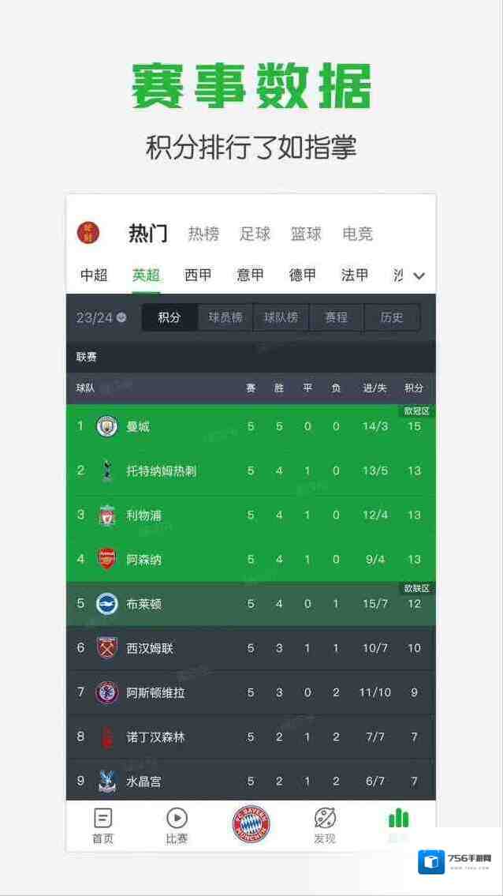
Task: Tap the Bayern Munich center logo
Action: click(251, 824)
